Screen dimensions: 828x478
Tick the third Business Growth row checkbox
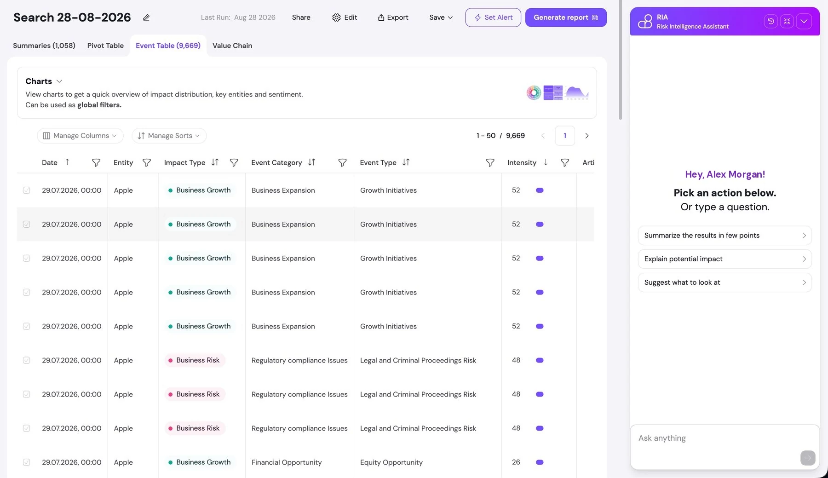click(x=27, y=258)
